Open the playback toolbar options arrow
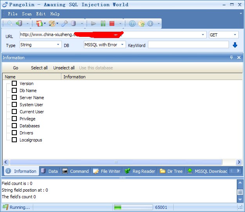 (120, 24)
